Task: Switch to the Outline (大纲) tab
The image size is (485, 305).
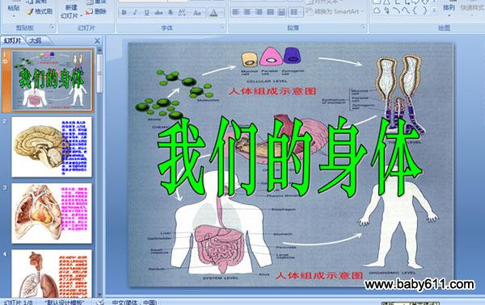Action: [x=36, y=40]
